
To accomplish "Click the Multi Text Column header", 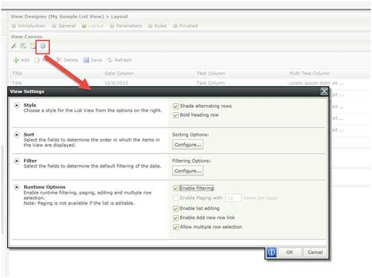I will 329,73.
